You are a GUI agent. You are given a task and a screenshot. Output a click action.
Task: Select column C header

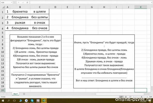40,7
